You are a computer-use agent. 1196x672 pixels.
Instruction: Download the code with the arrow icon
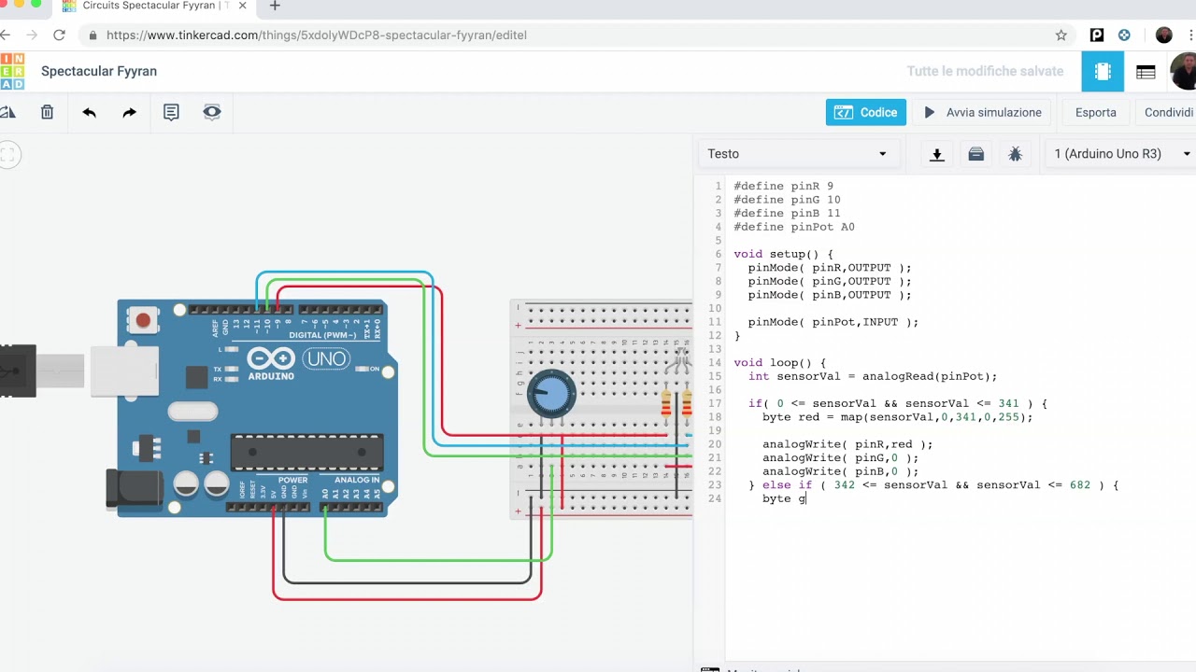[x=936, y=154]
